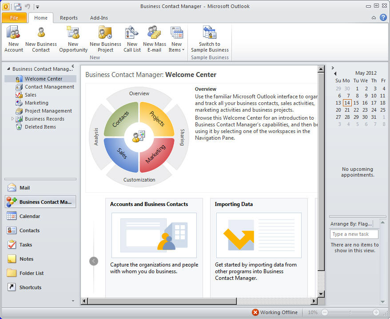Show the Folder List
Screen dimensions: 390x319
[40, 273]
